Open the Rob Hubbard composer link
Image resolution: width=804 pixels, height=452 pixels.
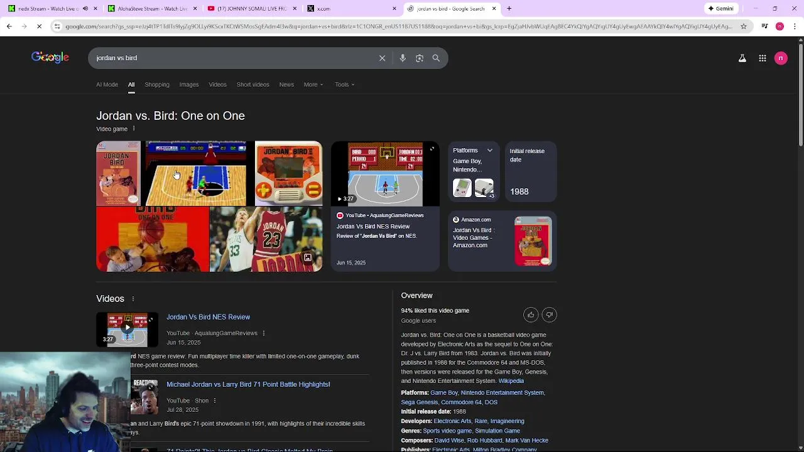click(x=484, y=441)
